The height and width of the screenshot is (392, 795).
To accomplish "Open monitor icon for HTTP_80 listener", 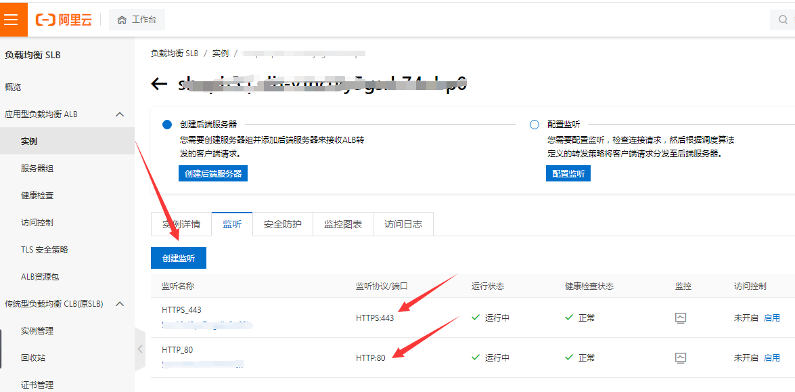I will 681,357.
